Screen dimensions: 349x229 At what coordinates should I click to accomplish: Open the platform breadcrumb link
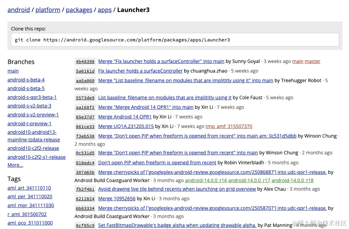48,10
